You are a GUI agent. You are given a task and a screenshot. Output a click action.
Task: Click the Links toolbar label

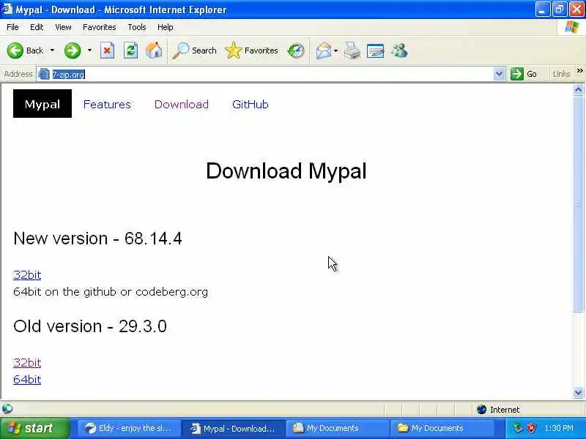coord(562,74)
